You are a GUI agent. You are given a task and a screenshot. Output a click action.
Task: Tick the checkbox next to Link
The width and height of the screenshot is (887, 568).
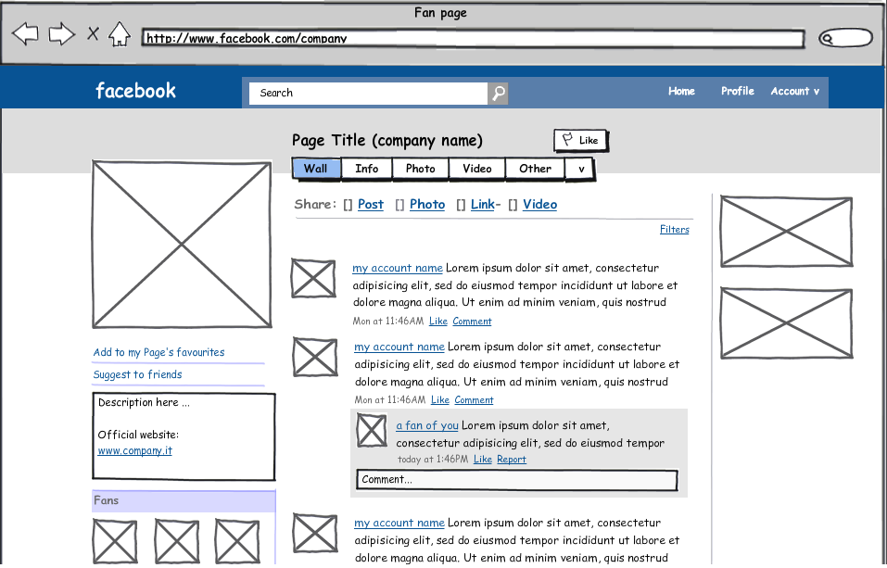coord(461,205)
